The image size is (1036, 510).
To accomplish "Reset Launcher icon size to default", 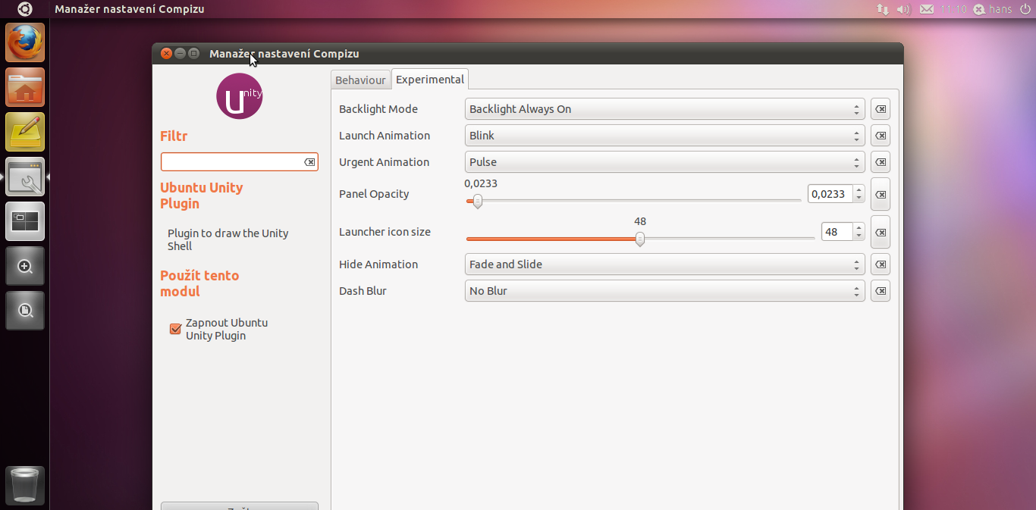I will (x=881, y=232).
